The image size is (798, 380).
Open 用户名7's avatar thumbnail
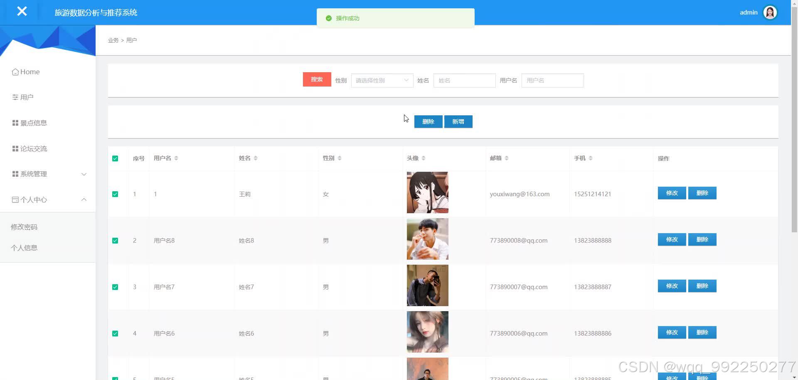click(x=427, y=285)
